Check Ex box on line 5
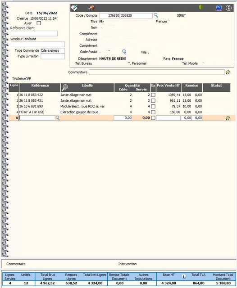 [153, 118]
